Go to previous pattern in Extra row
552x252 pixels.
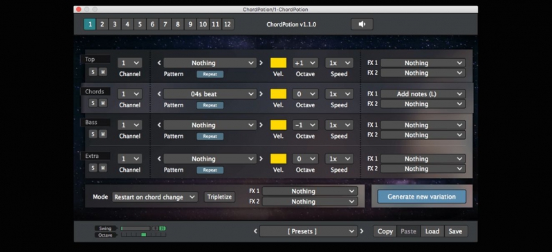[x=159, y=159]
